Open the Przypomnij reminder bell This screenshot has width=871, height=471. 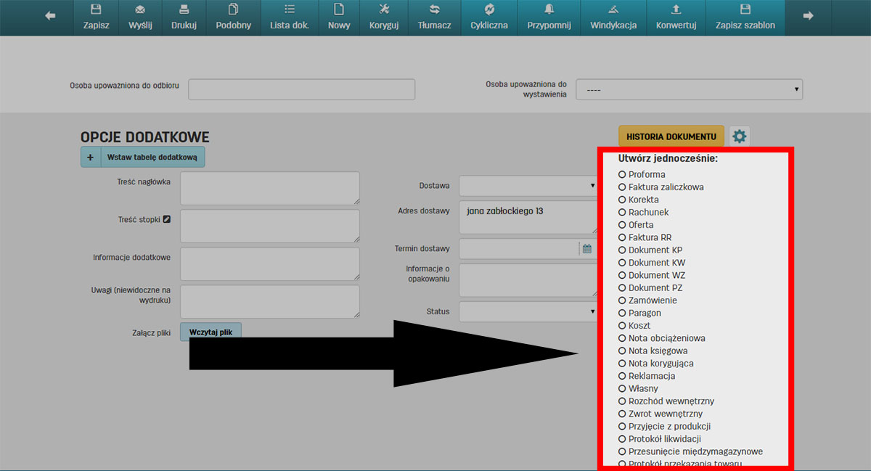549,10
